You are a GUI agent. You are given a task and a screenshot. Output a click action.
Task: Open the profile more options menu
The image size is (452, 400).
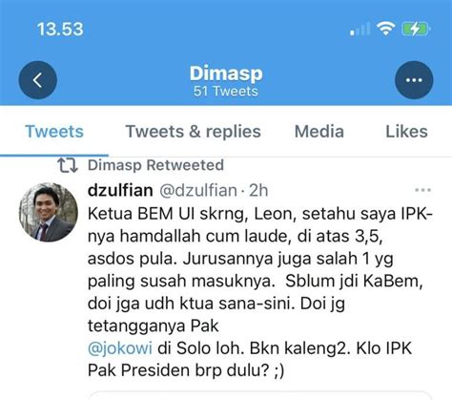[414, 80]
